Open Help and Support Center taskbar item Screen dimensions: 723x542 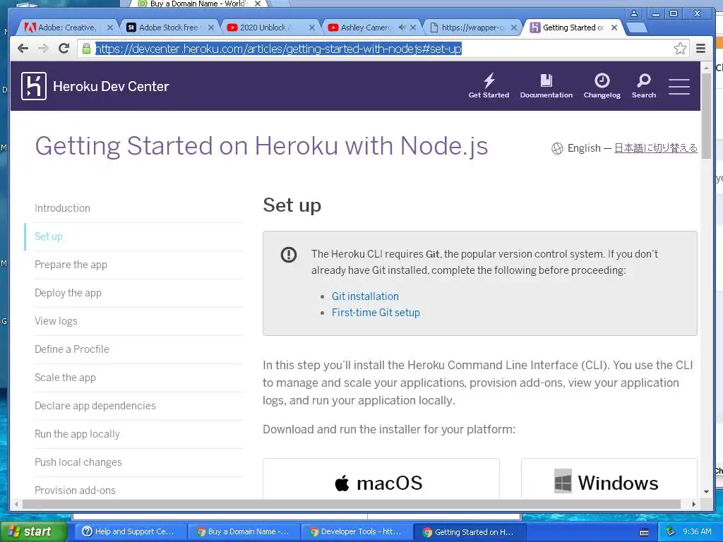click(x=130, y=531)
